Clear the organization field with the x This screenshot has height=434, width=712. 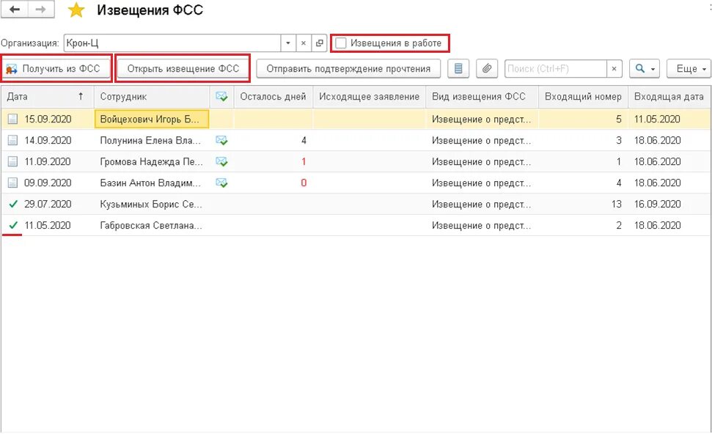304,43
